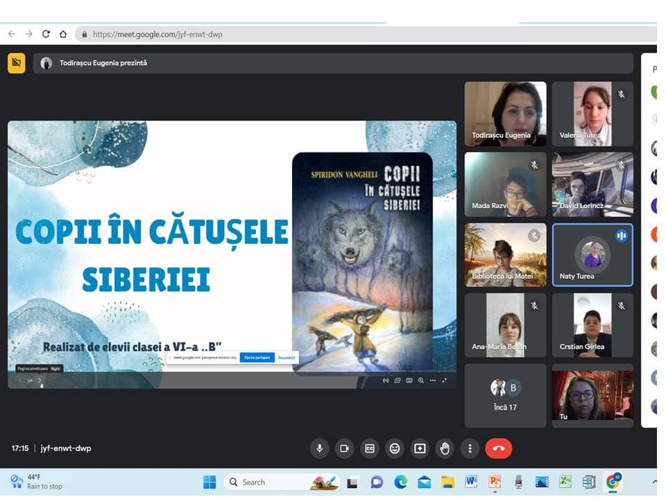
Task: Turn on closed captions
Action: coord(370,448)
